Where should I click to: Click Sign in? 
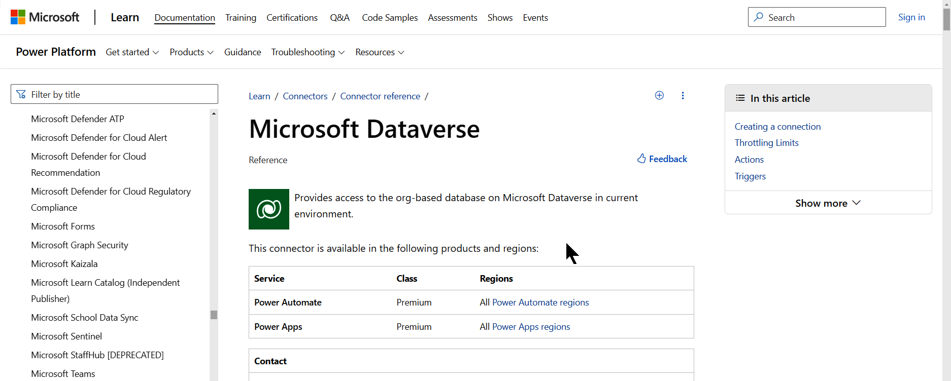pos(911,17)
